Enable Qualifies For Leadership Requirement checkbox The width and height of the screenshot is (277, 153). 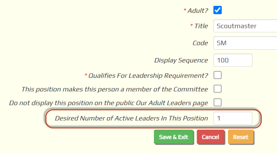point(218,75)
